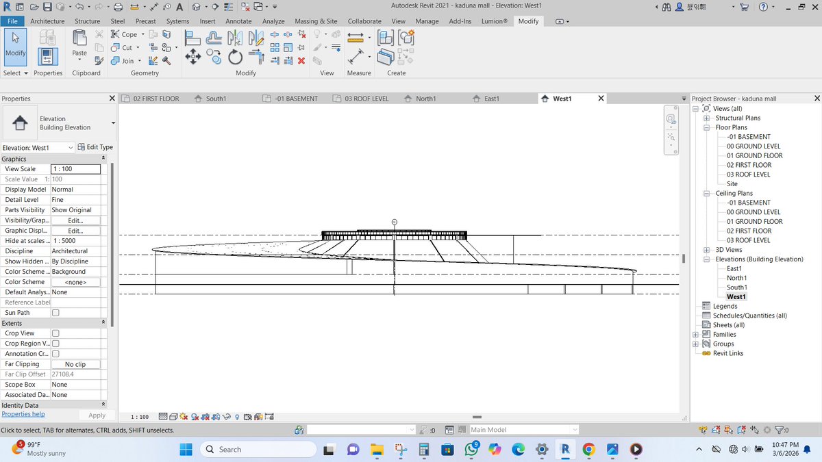
Task: Click the Properties palette button in ribbon
Action: (47, 56)
